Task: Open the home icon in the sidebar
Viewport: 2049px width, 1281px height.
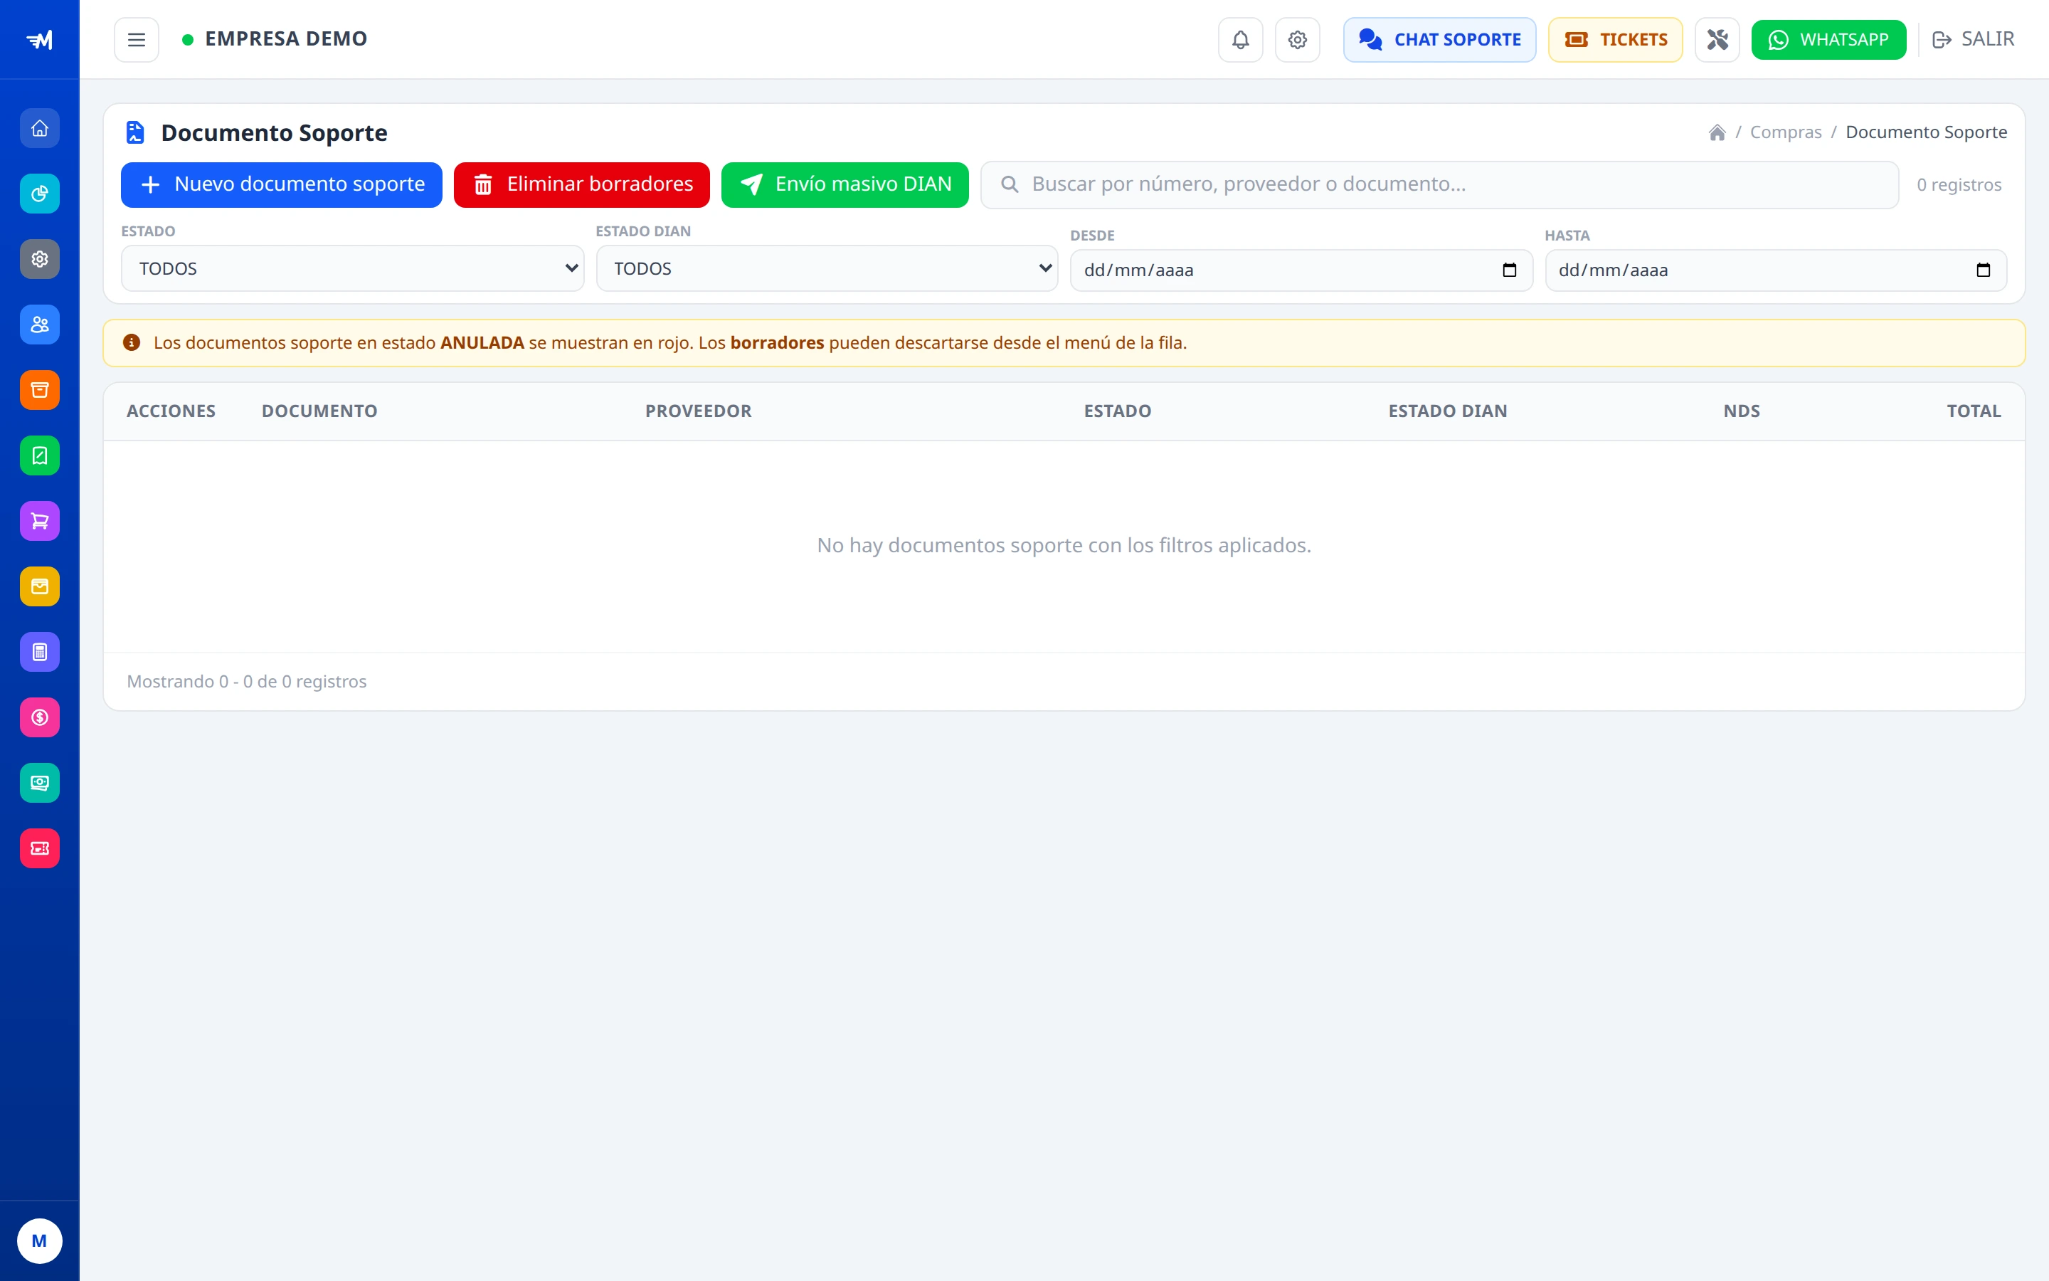Action: click(40, 129)
